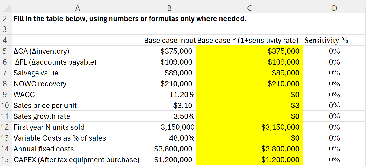Select yellow $3,150,000 units sold cell
Image resolution: width=366 pixels, height=166 pixels.
(249, 127)
